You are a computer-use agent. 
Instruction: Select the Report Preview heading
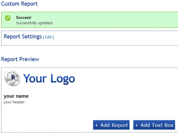pyautogui.click(x=20, y=59)
